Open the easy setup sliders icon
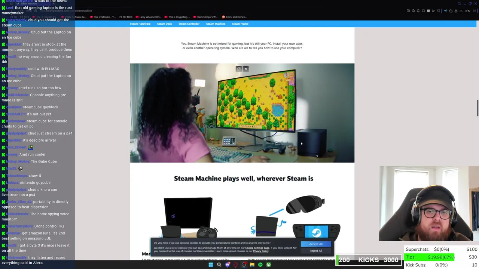 [475, 11]
